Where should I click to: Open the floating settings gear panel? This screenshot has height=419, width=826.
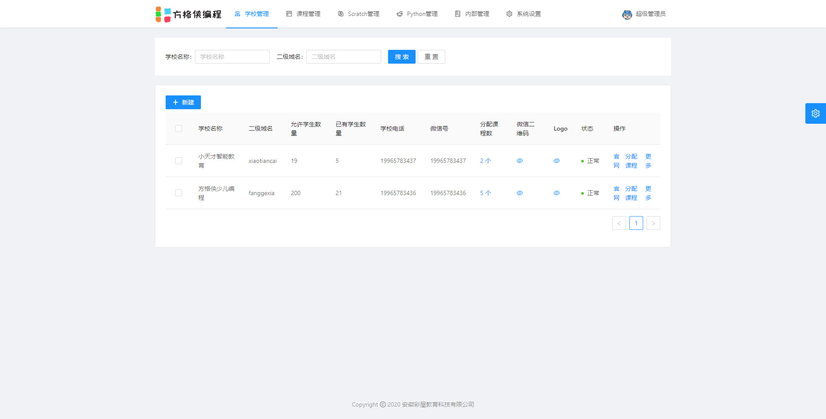point(815,113)
